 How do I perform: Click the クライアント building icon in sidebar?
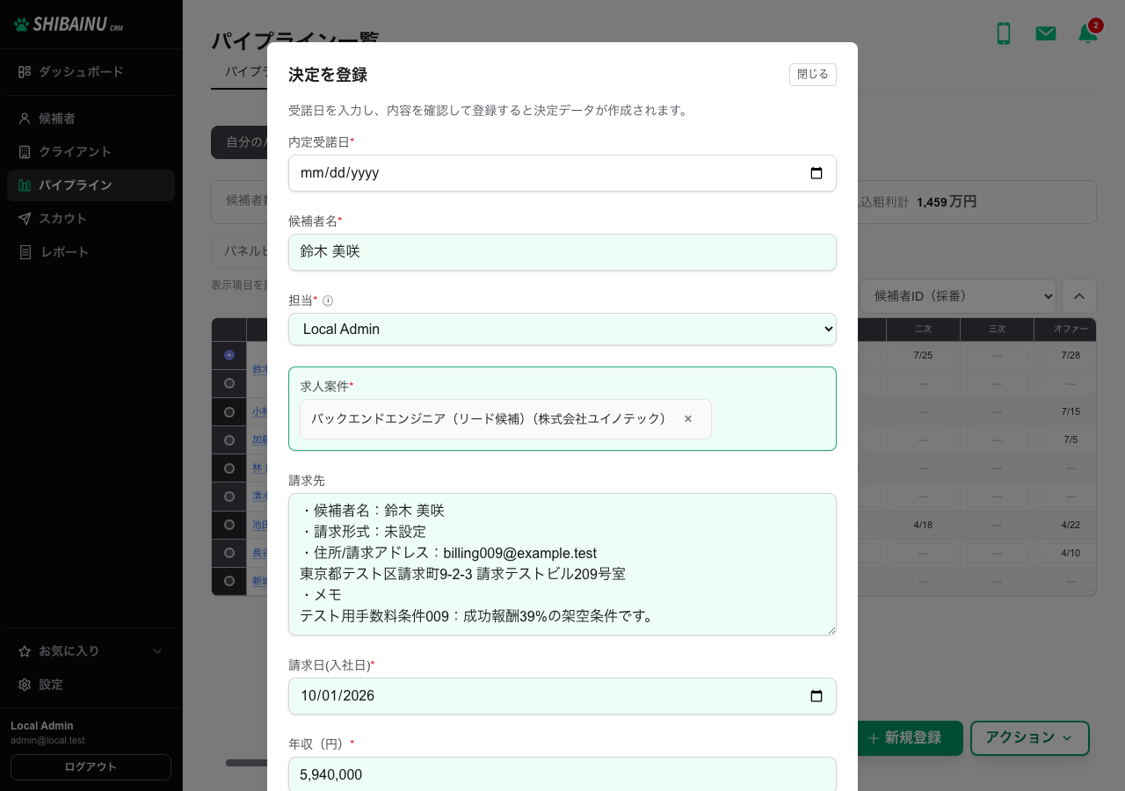pyautogui.click(x=25, y=152)
